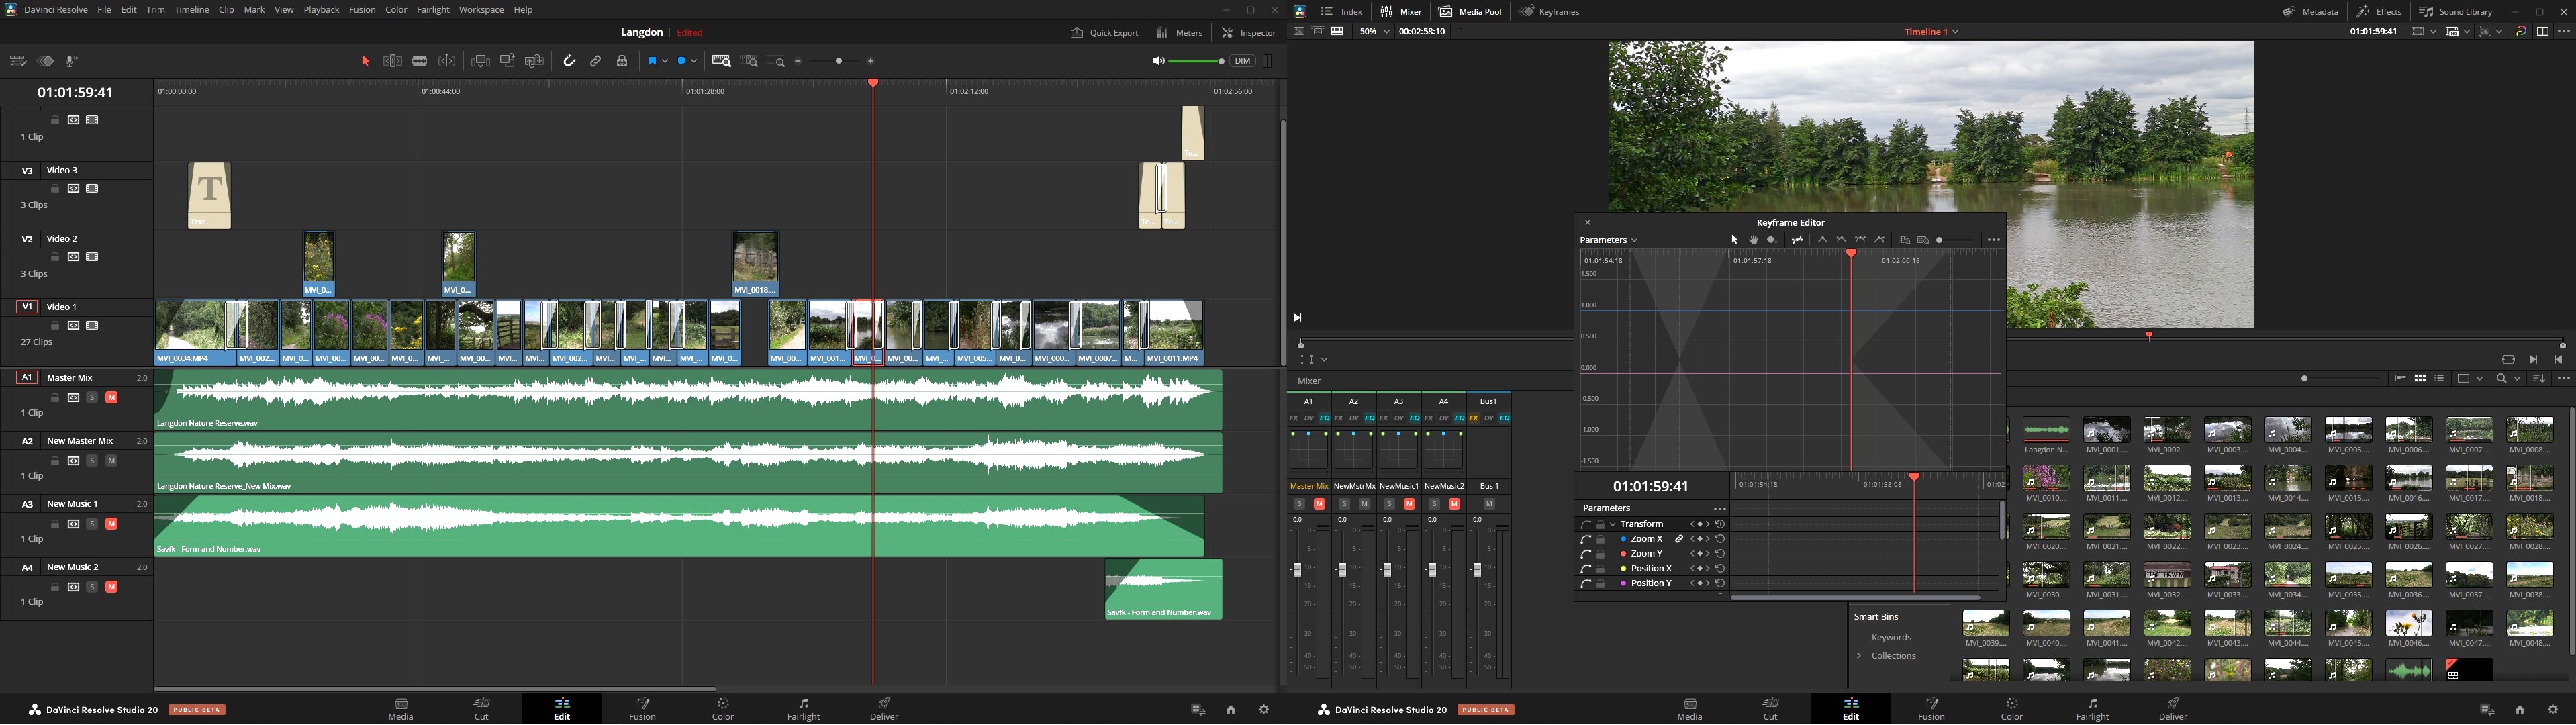The image size is (2576, 725).
Task: Select the Dynamic Trim Mode tool
Action: click(x=447, y=62)
